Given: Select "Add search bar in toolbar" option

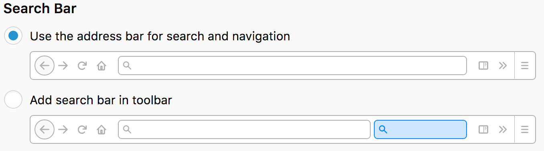Looking at the screenshot, I should [13, 100].
